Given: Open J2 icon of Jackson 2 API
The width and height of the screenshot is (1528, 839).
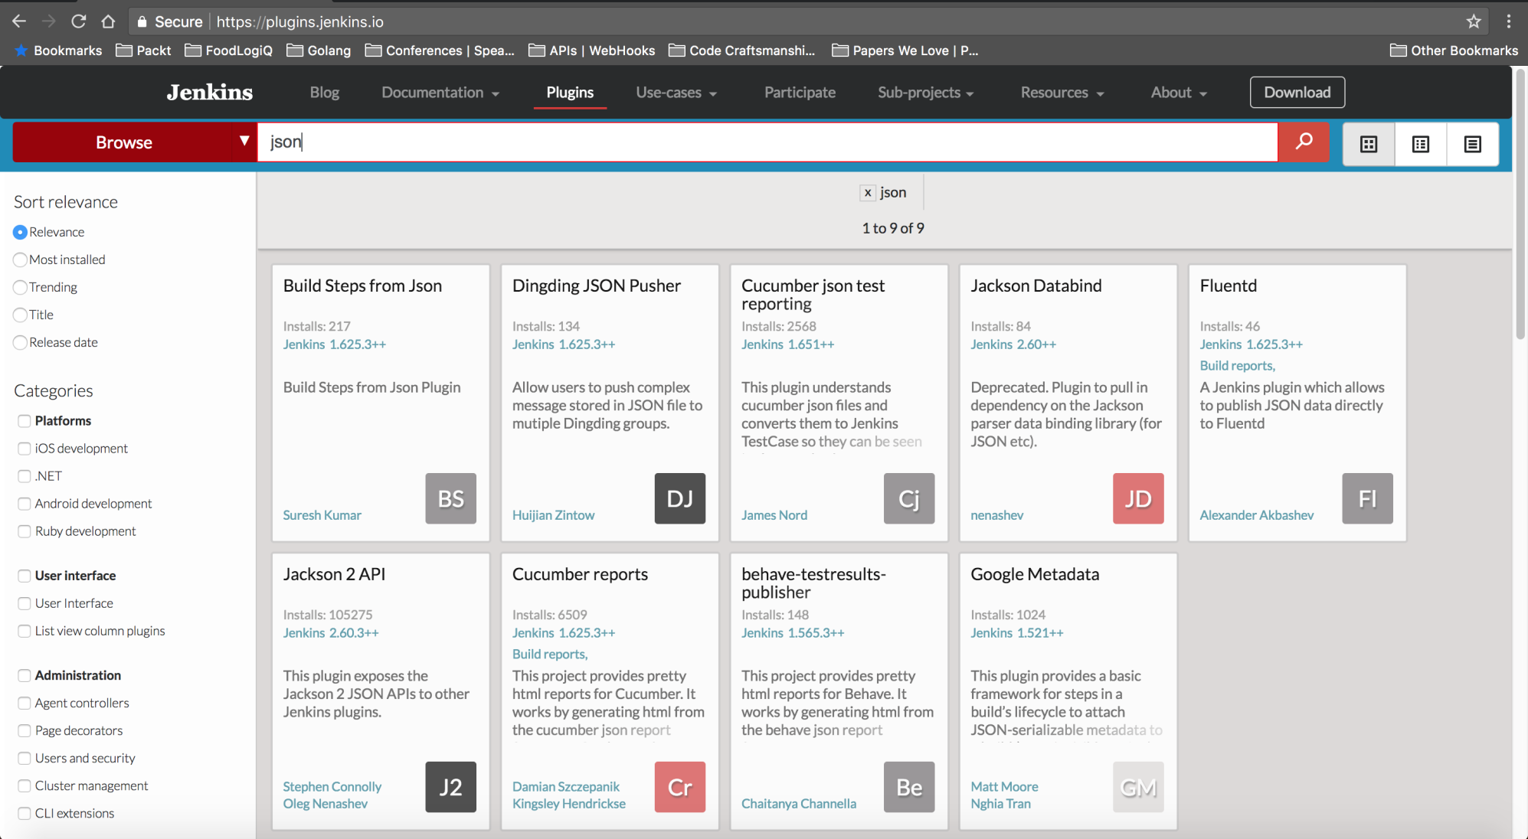Looking at the screenshot, I should pos(450,787).
